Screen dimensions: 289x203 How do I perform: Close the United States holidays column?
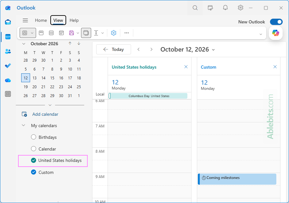point(186,67)
